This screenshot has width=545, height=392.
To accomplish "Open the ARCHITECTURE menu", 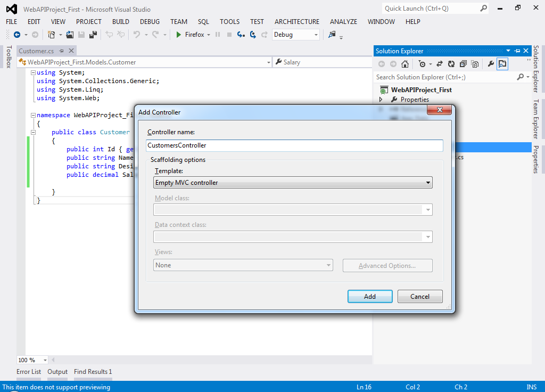I will click(x=297, y=21).
